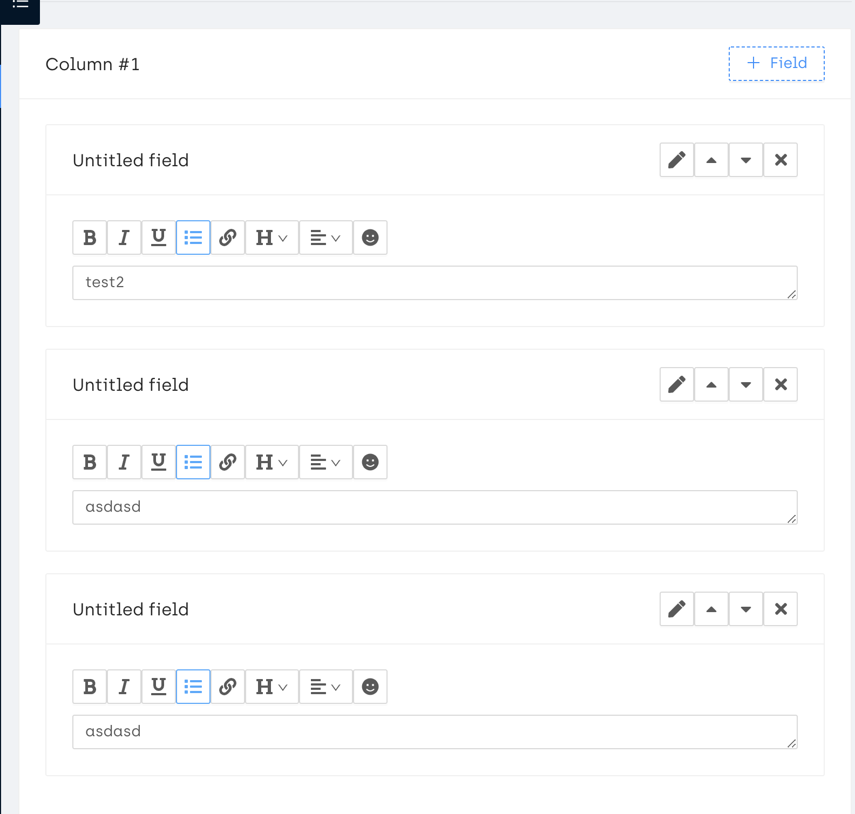The height and width of the screenshot is (814, 855).
Task: Toggle underline in the third field toolbar
Action: coord(159,687)
